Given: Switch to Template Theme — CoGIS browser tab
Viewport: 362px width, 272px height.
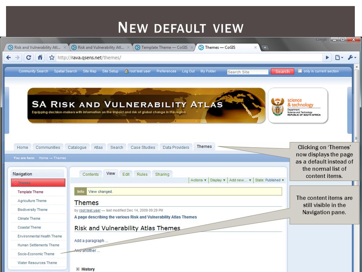Looking at the screenshot, I should pos(164,48).
